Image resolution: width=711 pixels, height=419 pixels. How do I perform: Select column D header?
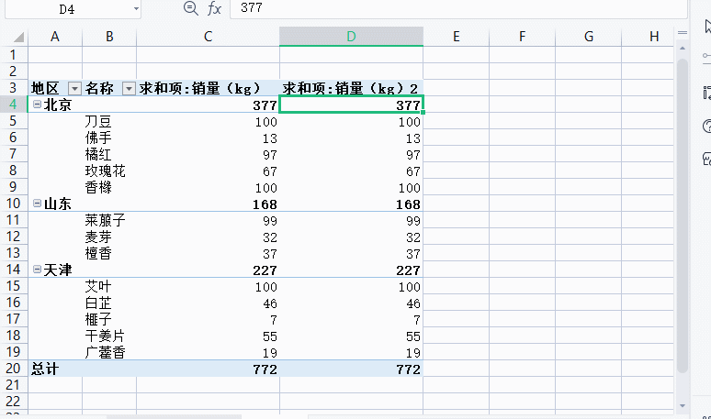[351, 37]
